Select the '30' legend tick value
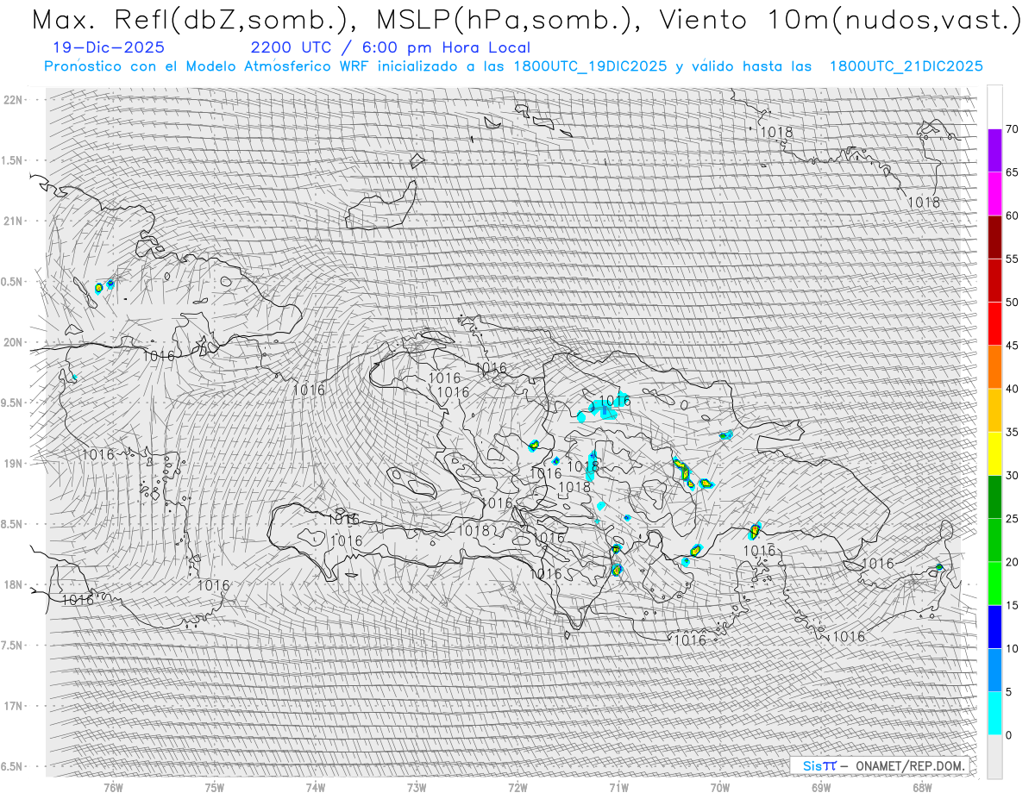1035x799 pixels. [x=1013, y=475]
